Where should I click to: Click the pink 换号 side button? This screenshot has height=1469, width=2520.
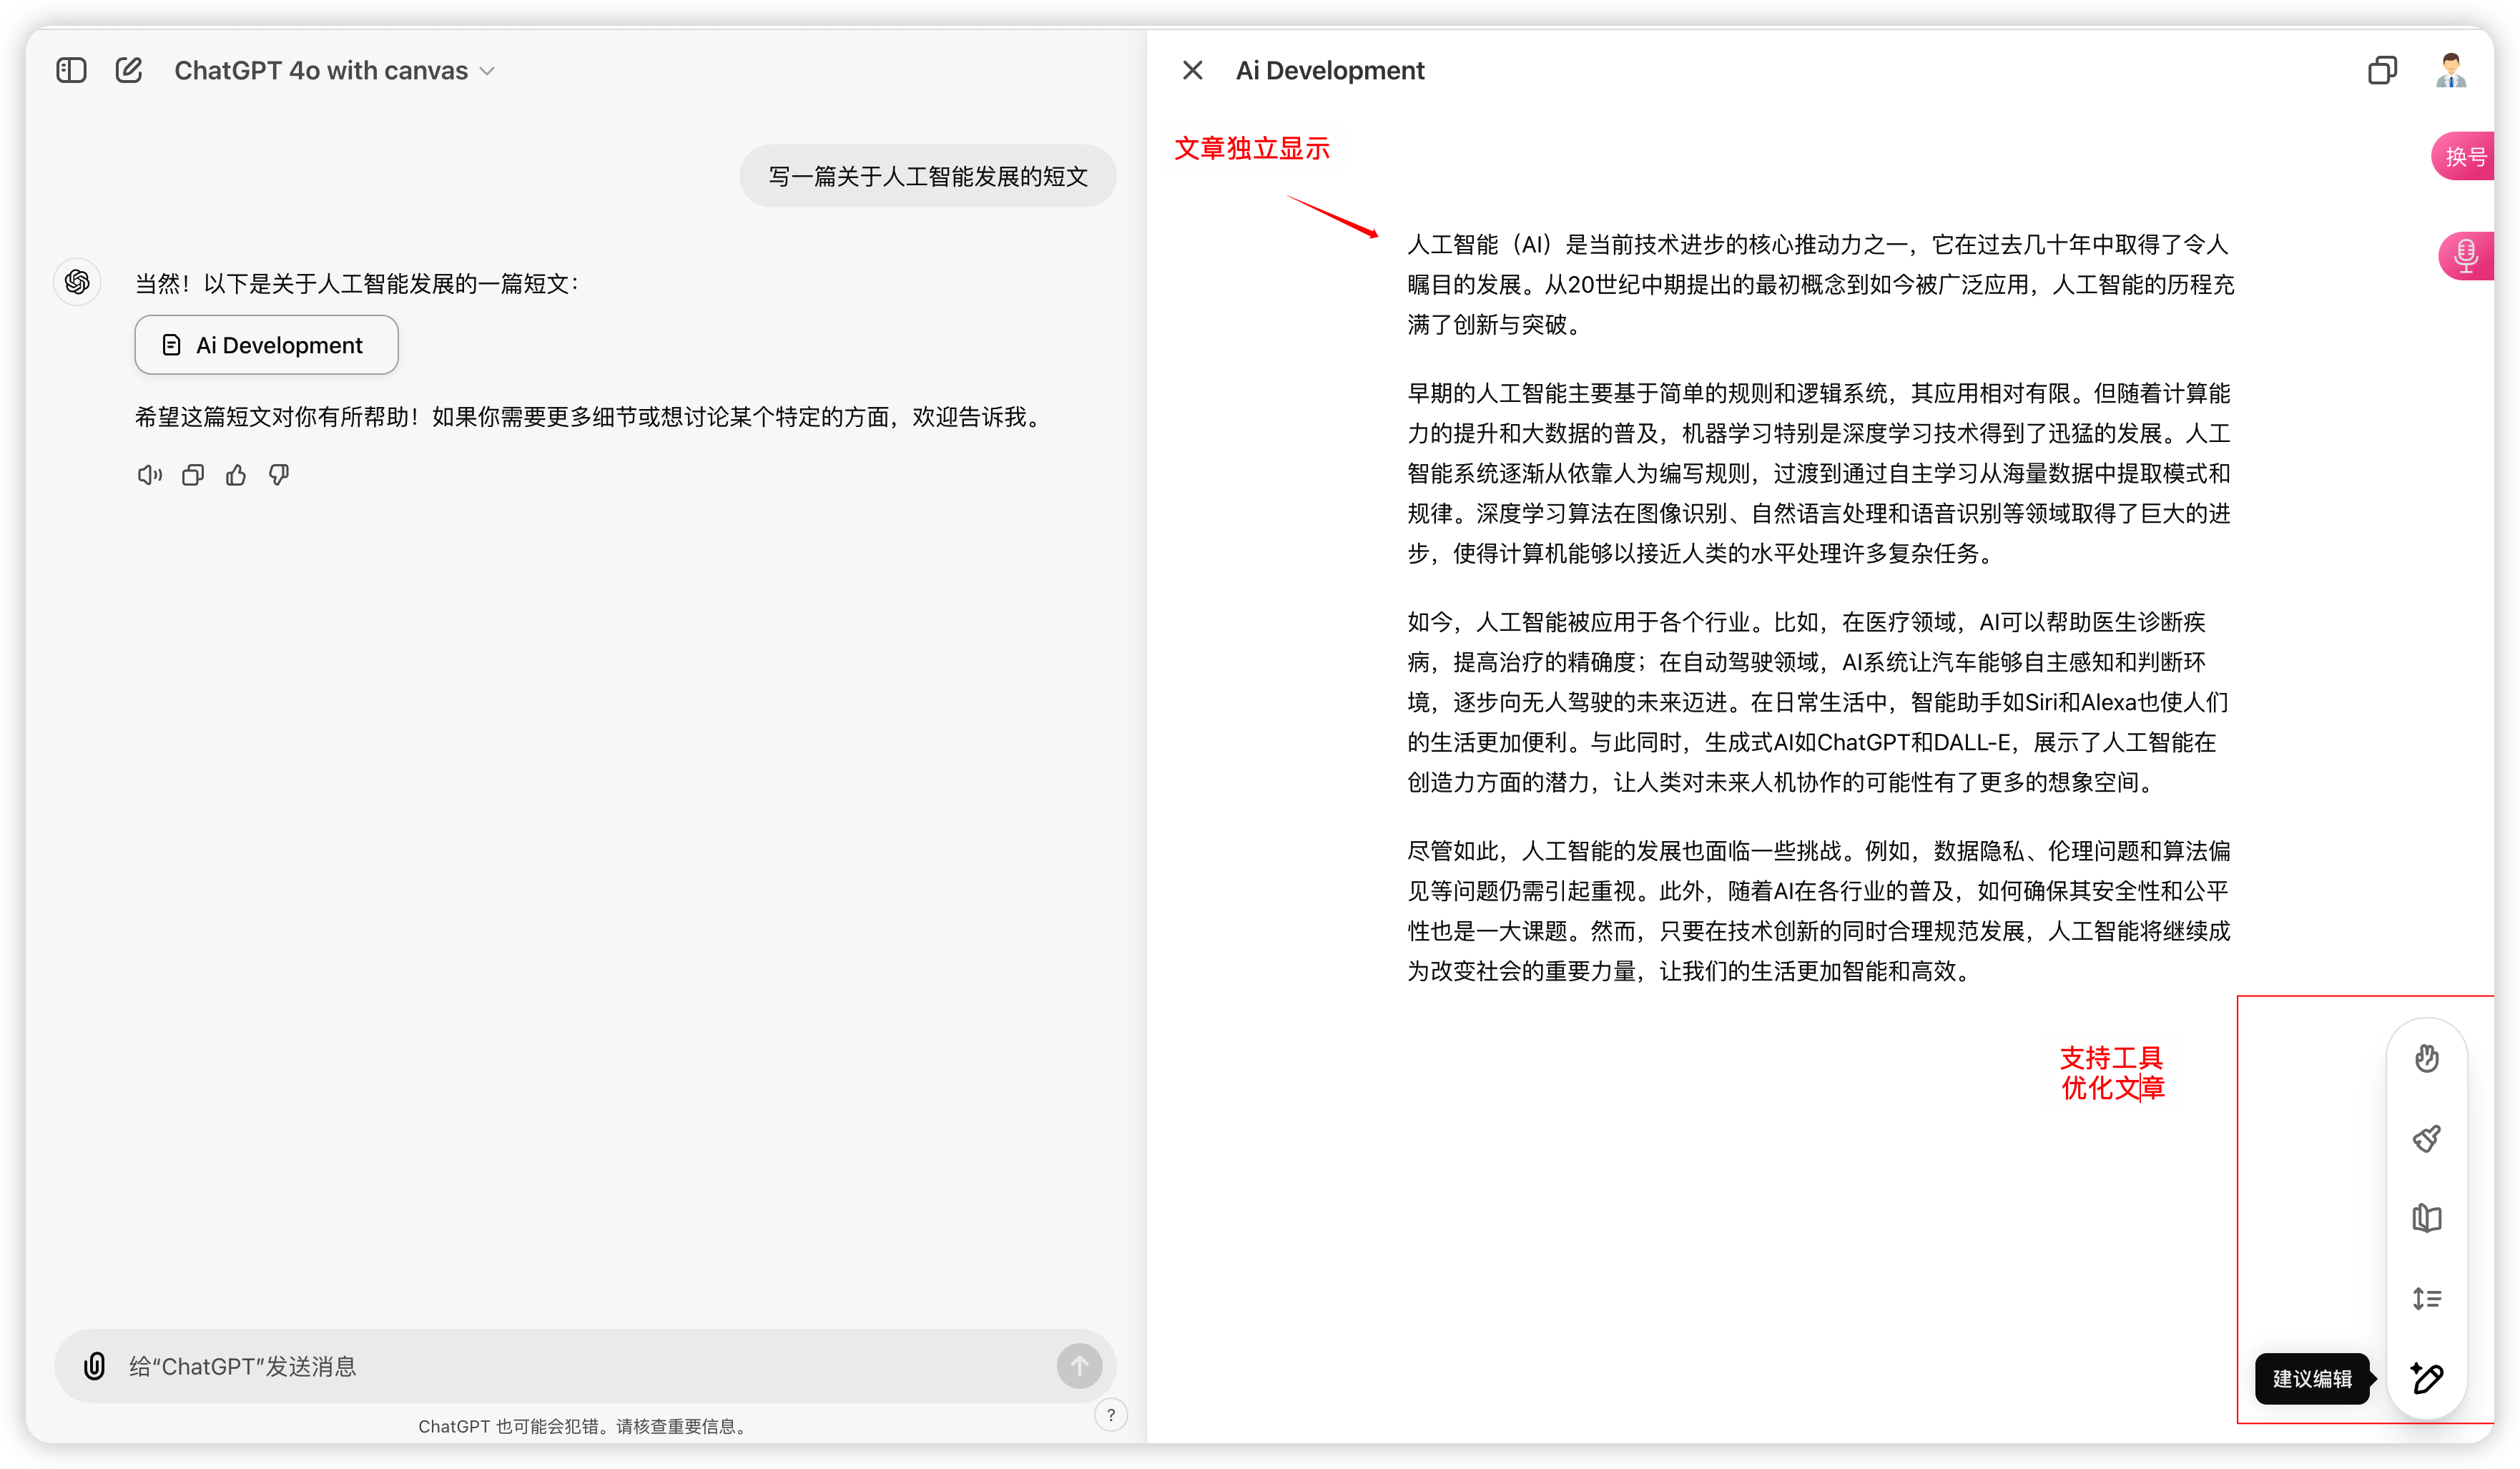pyautogui.click(x=2464, y=156)
